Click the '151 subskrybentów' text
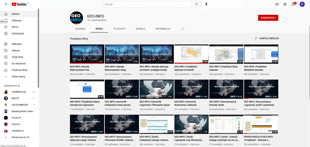Viewport: 310px width, 147px height. pyautogui.click(x=97, y=20)
